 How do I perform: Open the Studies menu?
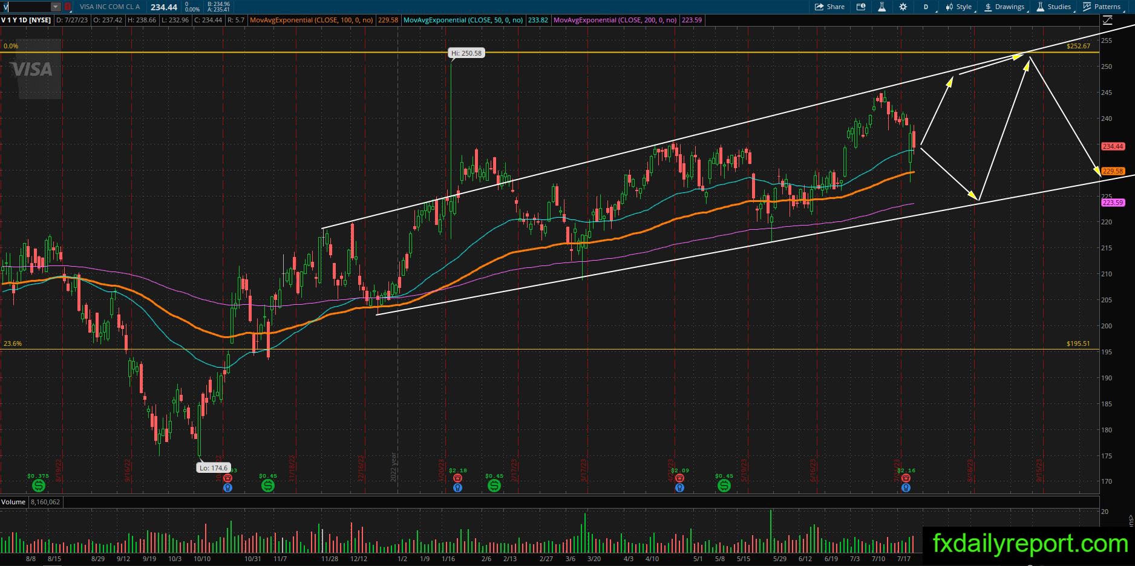coord(1054,7)
